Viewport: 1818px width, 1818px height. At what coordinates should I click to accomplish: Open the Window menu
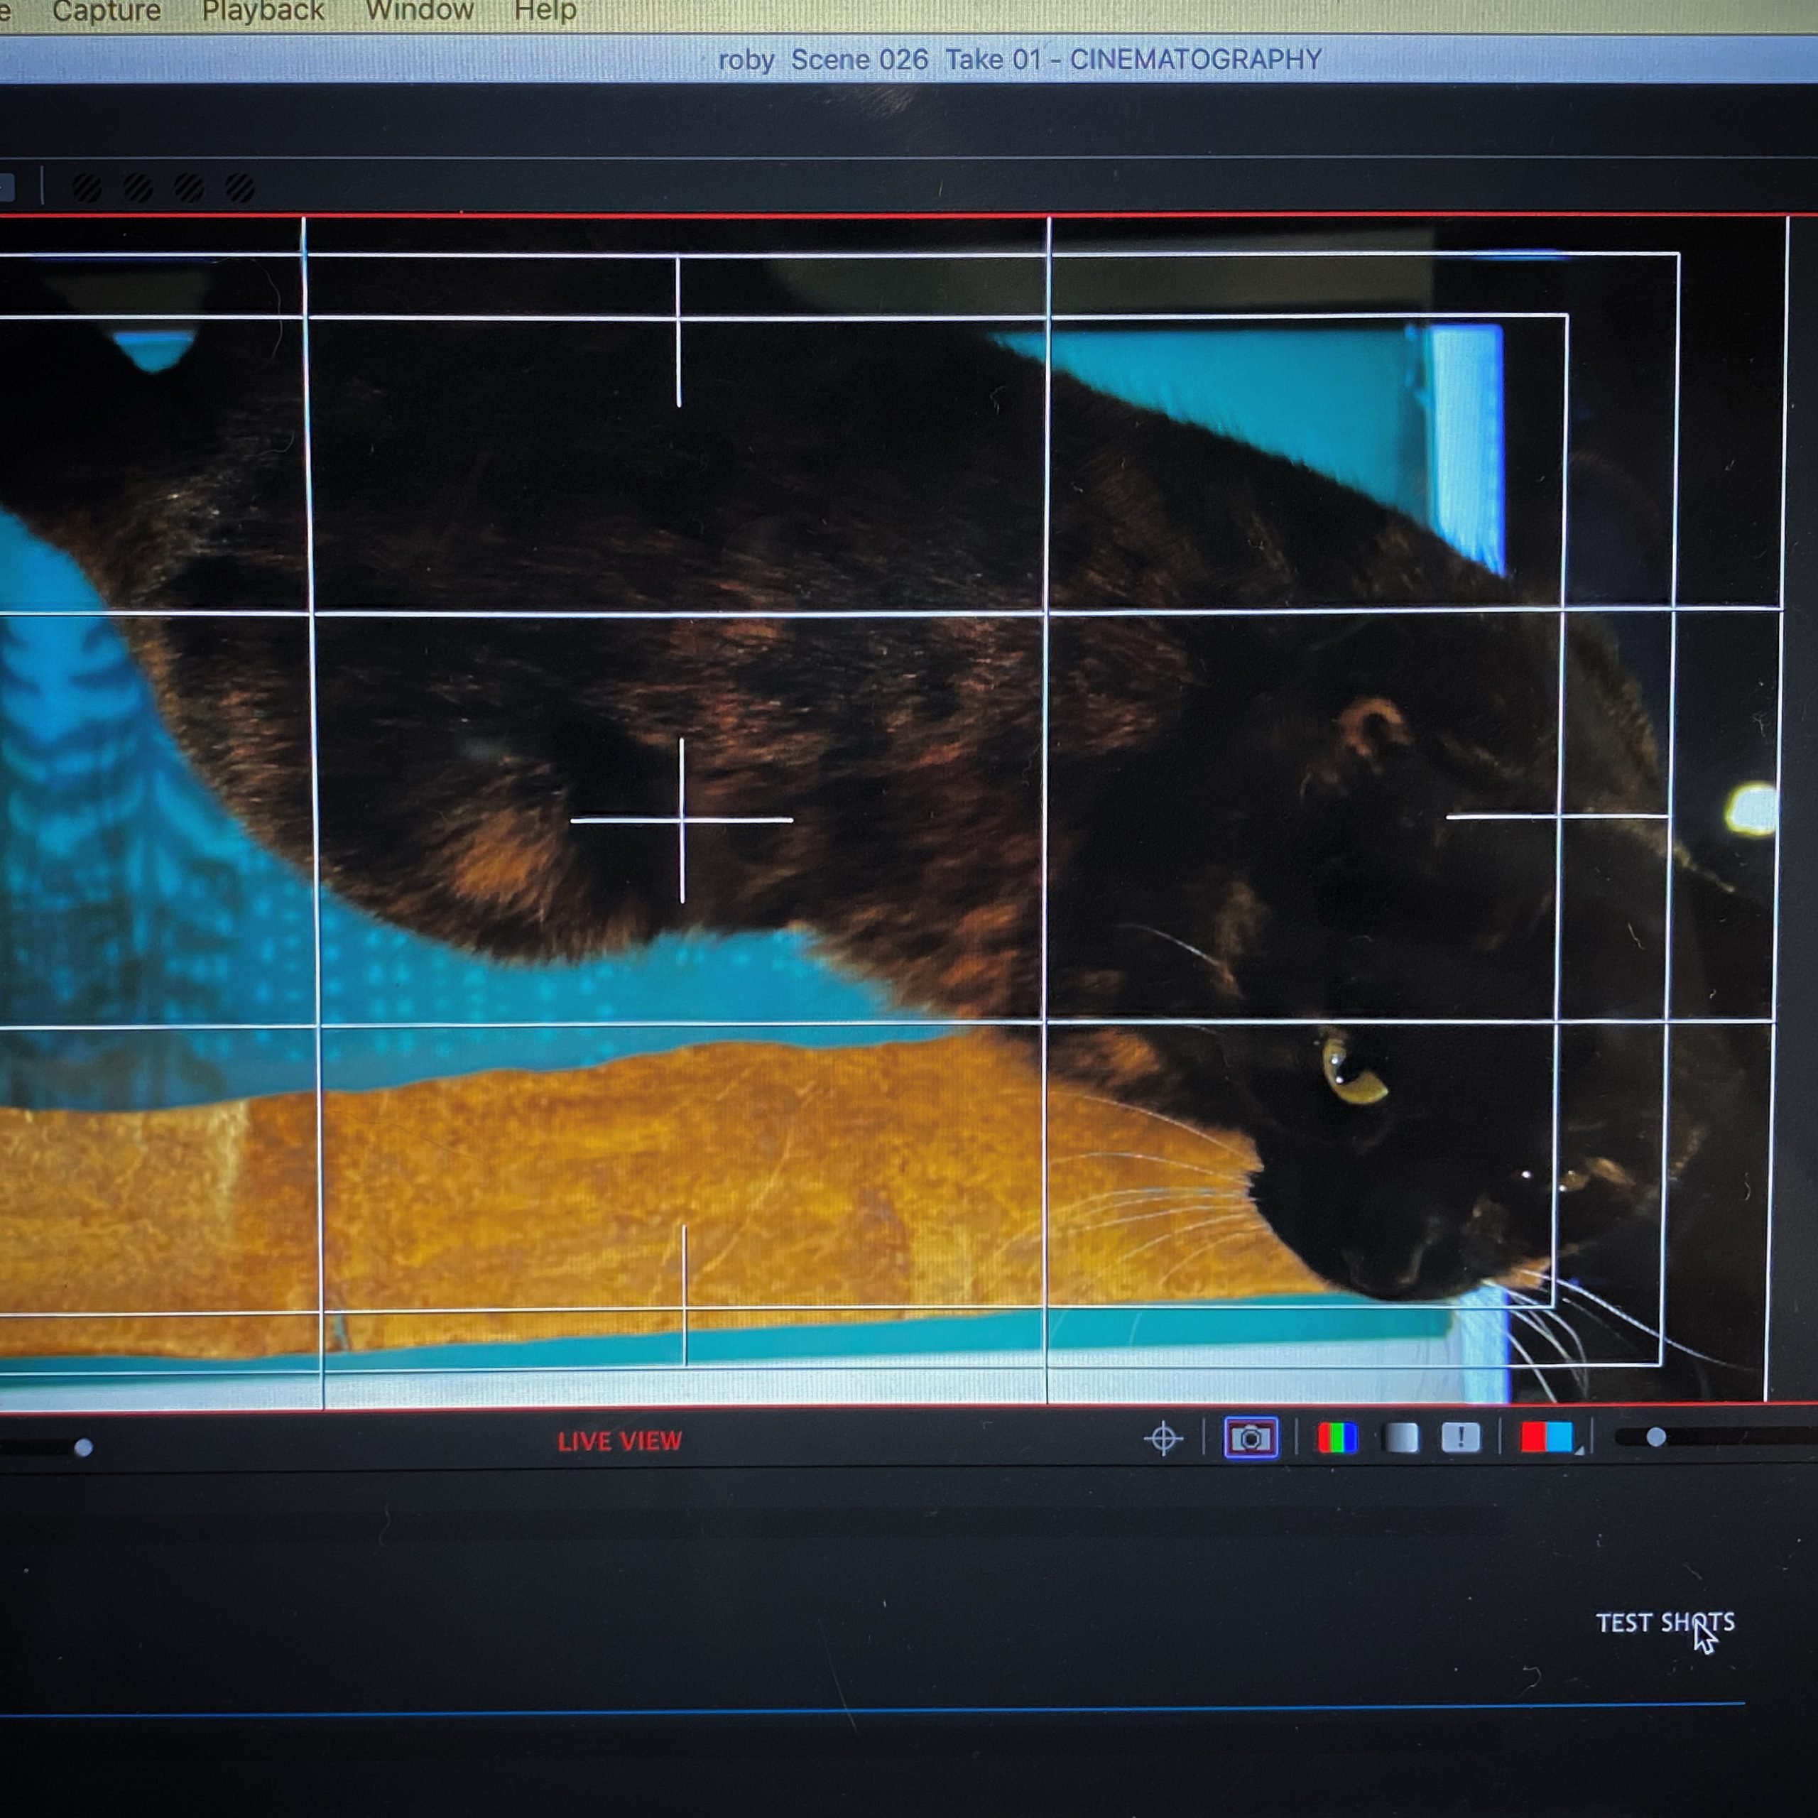(420, 11)
